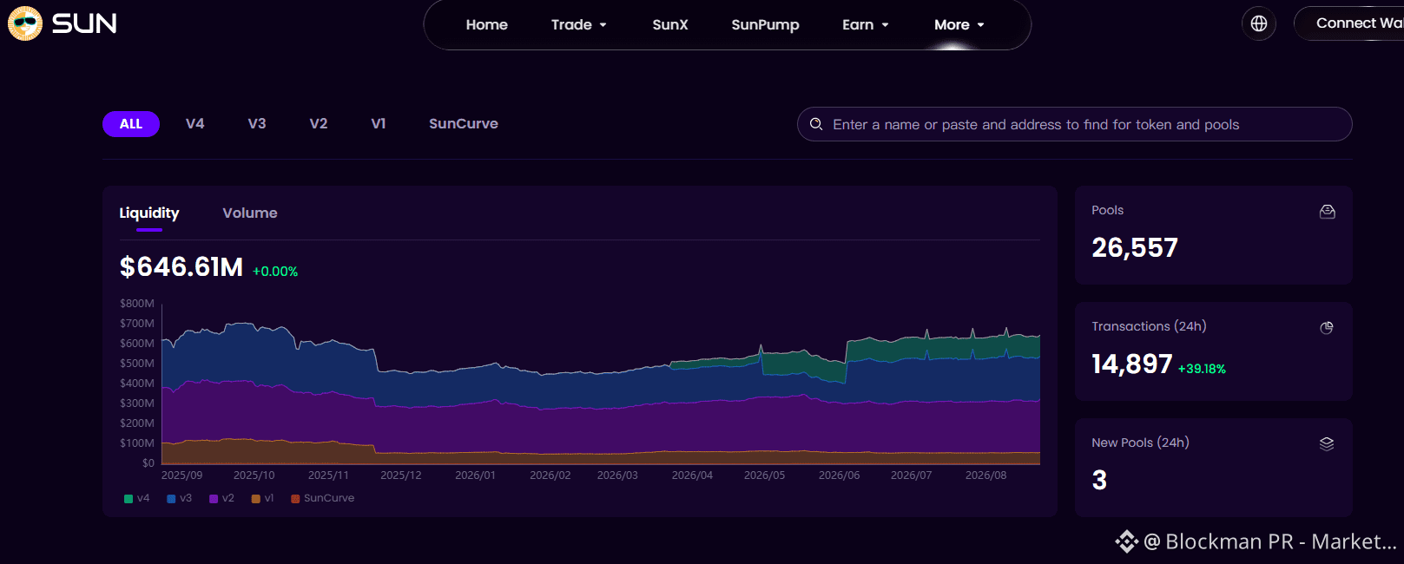
Task: Click the search magnifier icon
Action: (x=816, y=124)
